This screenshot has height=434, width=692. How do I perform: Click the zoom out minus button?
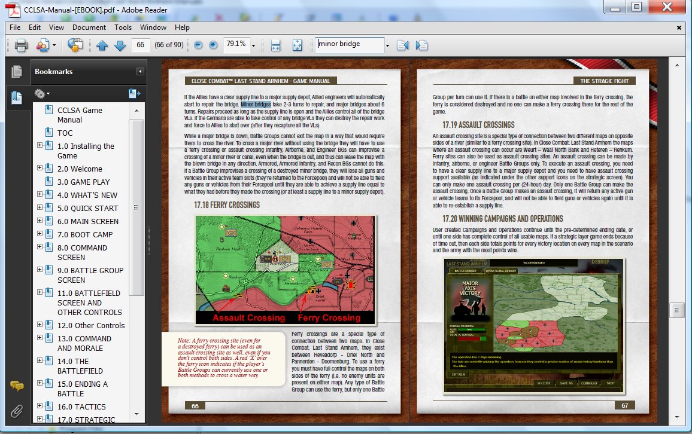pyautogui.click(x=198, y=45)
